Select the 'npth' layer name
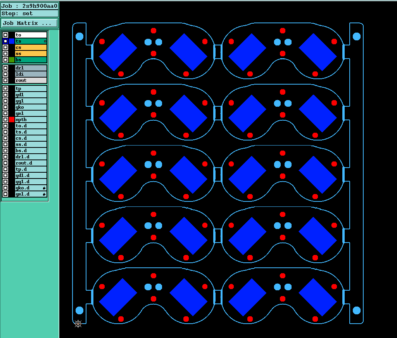Image resolution: width=397 pixels, height=338 pixels. tap(31, 120)
